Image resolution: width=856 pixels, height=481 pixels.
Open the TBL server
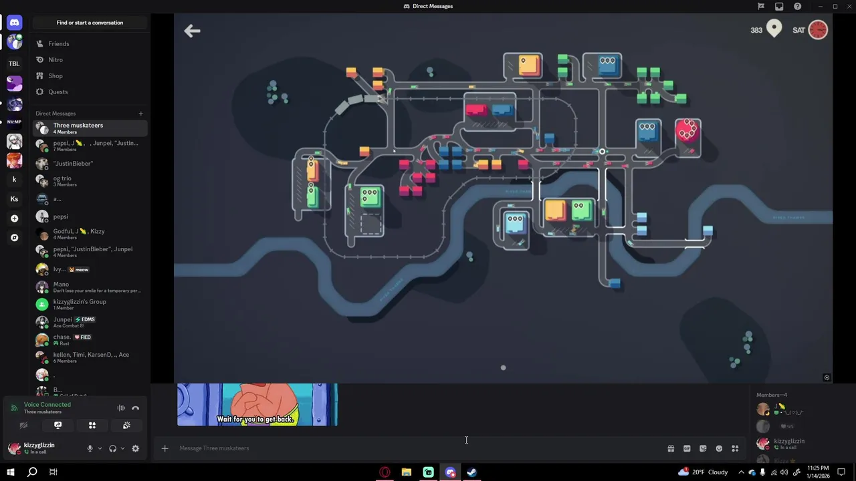pos(14,63)
